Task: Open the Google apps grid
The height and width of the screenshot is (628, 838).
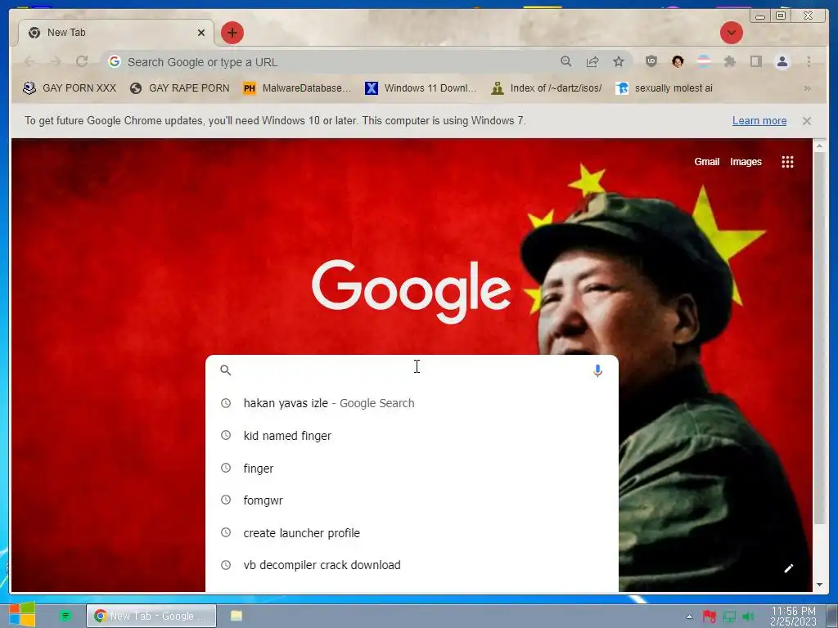Action: [787, 162]
